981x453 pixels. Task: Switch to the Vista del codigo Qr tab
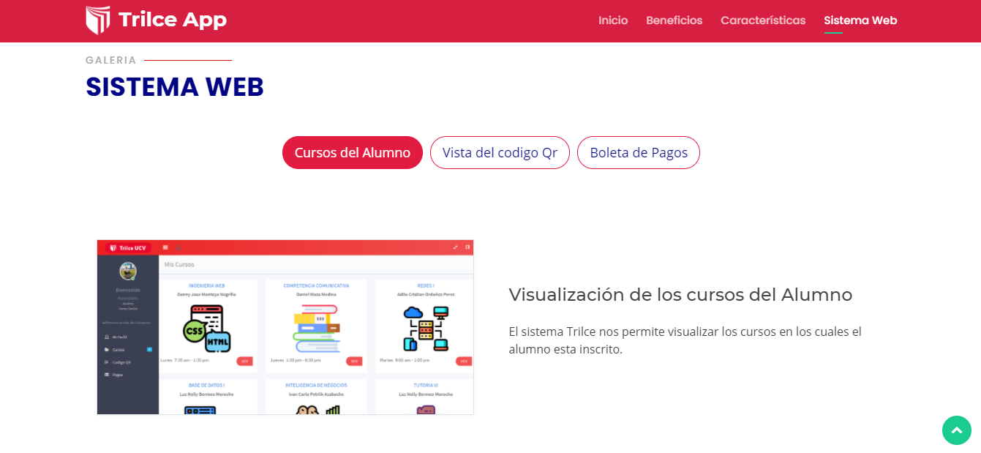pyautogui.click(x=500, y=152)
